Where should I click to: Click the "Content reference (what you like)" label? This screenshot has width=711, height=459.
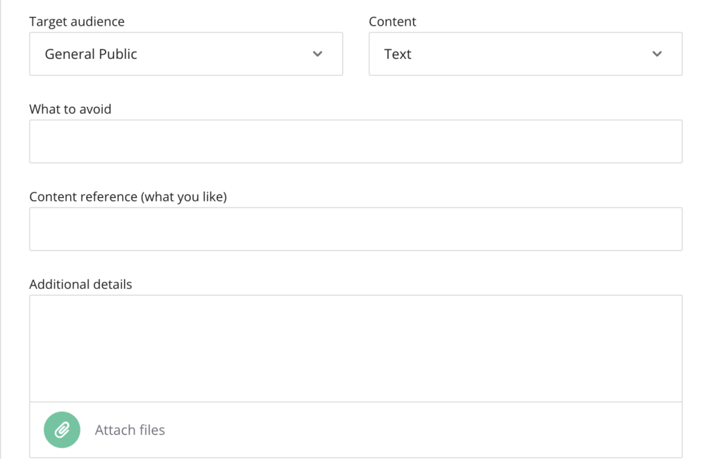(128, 197)
